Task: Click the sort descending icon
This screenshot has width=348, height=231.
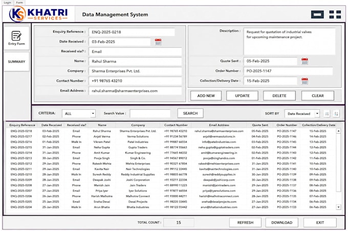Action: click(x=336, y=114)
